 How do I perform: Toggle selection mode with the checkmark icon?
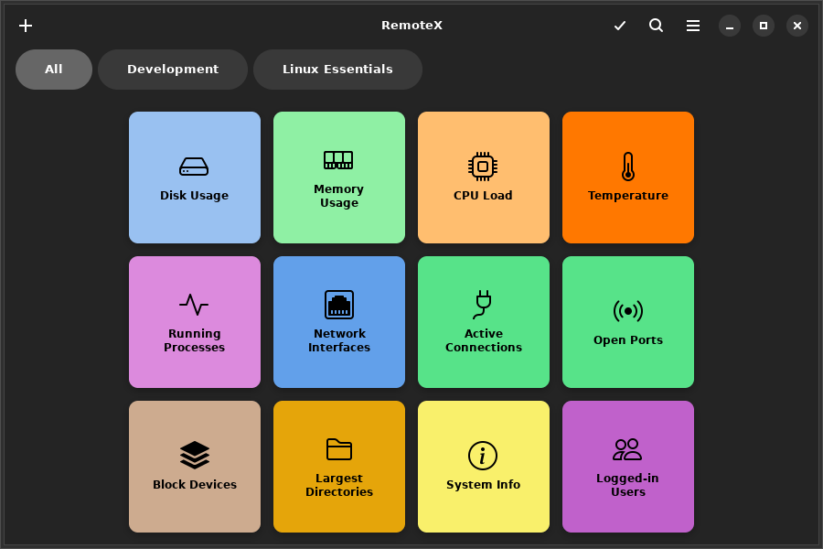click(x=620, y=26)
